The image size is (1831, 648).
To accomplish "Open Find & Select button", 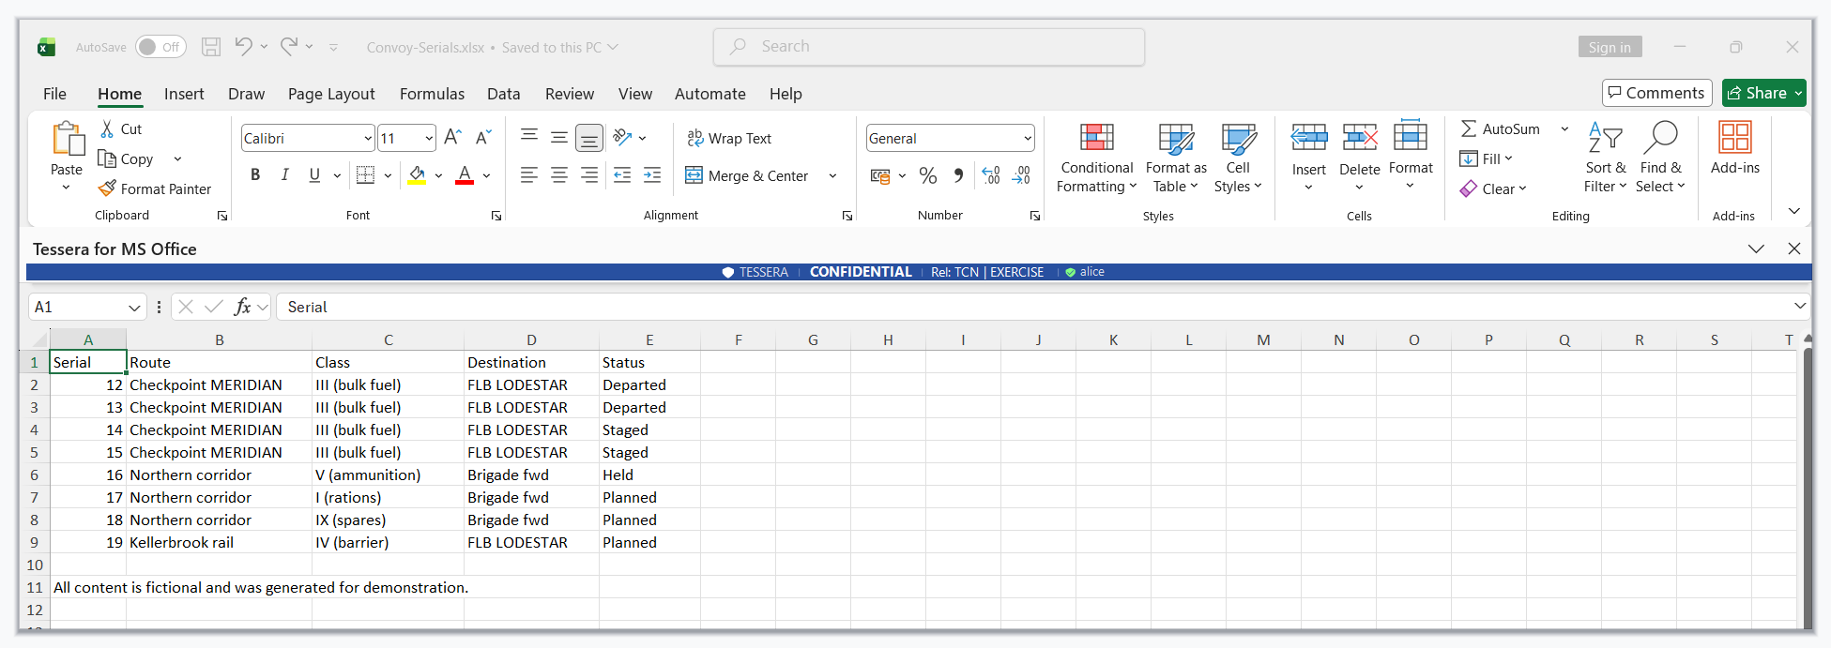I will [x=1660, y=158].
